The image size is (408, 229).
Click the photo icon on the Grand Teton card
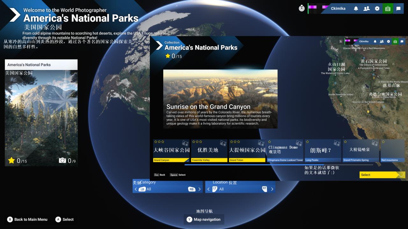point(261,143)
